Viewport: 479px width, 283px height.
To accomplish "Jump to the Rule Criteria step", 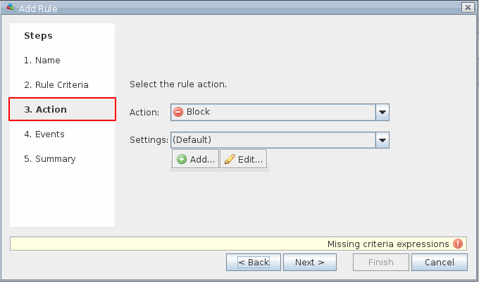I will pyautogui.click(x=56, y=85).
